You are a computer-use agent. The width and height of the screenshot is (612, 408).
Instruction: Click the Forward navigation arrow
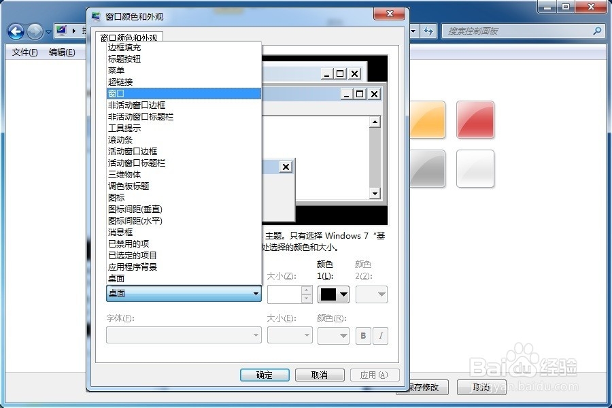point(34,31)
